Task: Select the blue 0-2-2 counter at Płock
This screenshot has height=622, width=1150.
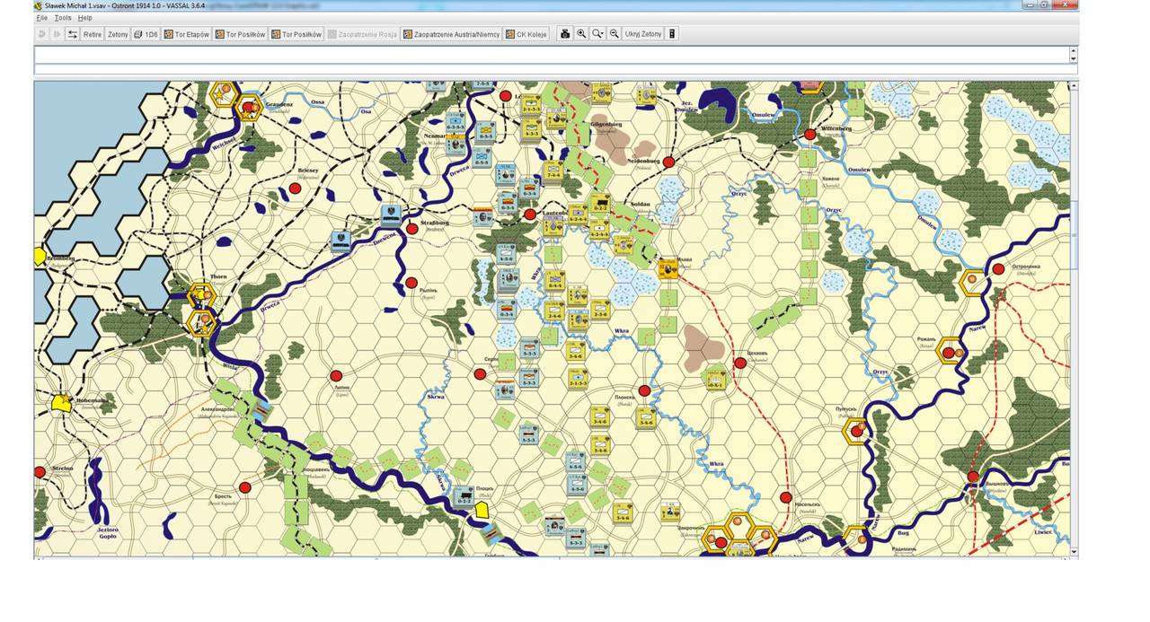Action: pyautogui.click(x=464, y=495)
